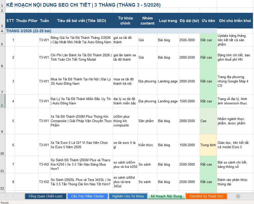Click the Tuần column header cell
The image size is (254, 204).
tap(44, 20)
